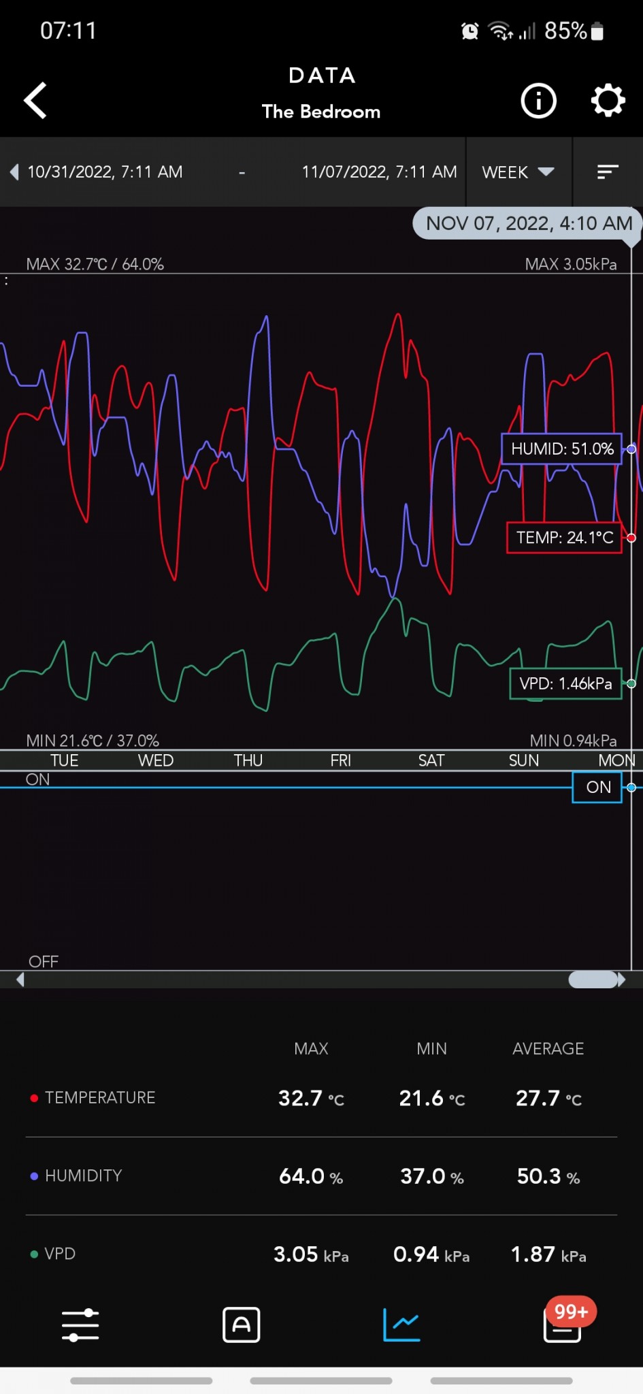Viewport: 643px width, 1394px height.
Task: Open settings gear icon
Action: pyautogui.click(x=607, y=101)
